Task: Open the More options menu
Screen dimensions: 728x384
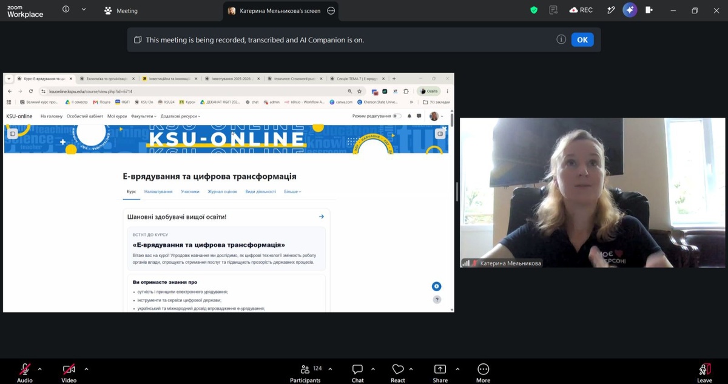Action: (483, 372)
